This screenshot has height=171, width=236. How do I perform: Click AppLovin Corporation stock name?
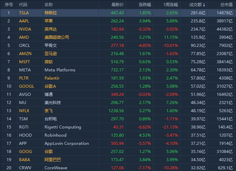coord(67,143)
